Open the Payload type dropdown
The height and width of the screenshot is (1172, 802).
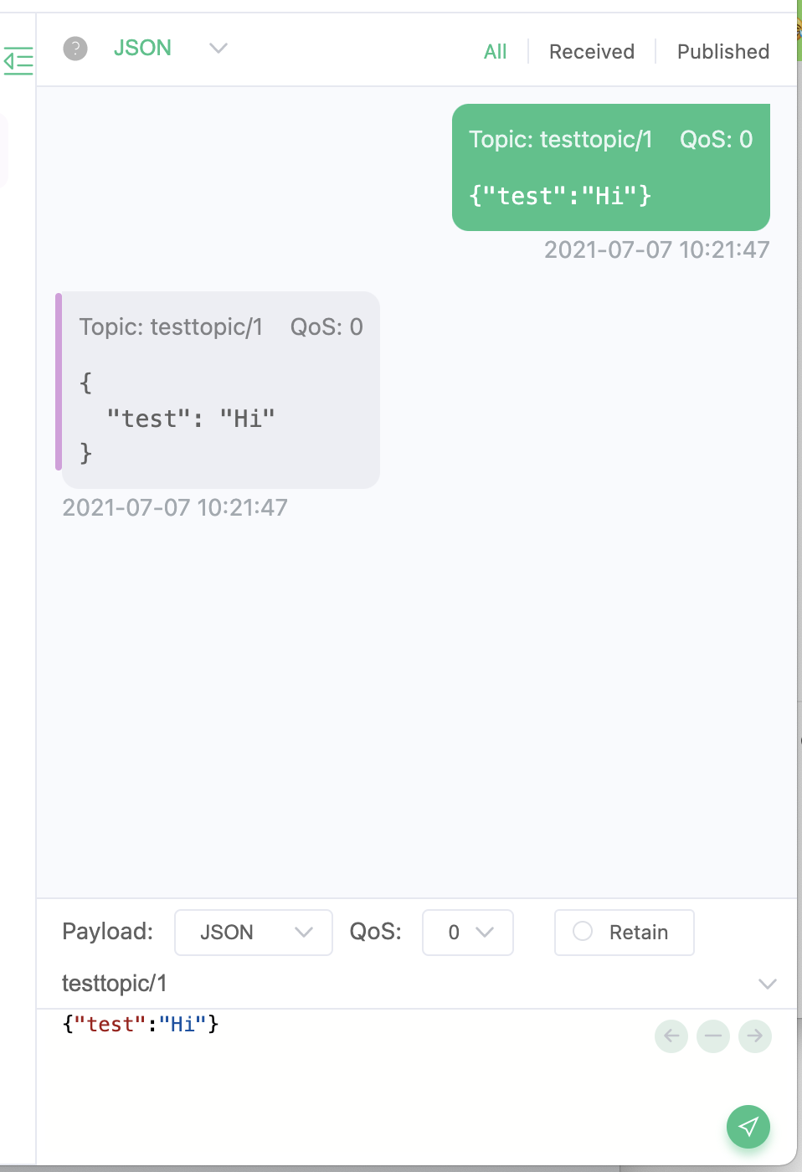[253, 932]
